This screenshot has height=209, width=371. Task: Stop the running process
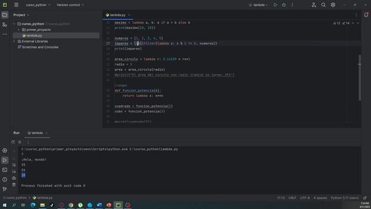coord(20,142)
